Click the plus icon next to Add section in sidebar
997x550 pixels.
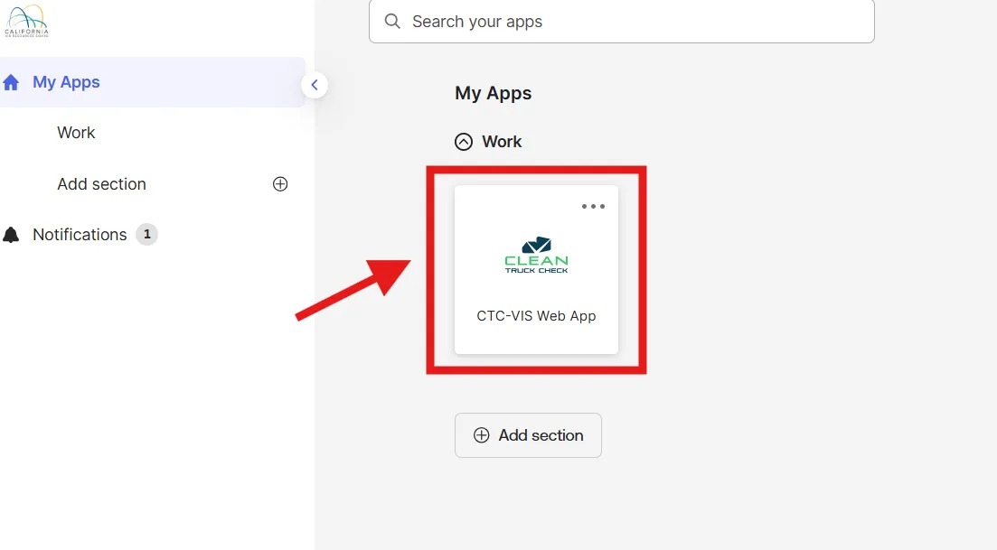point(280,184)
